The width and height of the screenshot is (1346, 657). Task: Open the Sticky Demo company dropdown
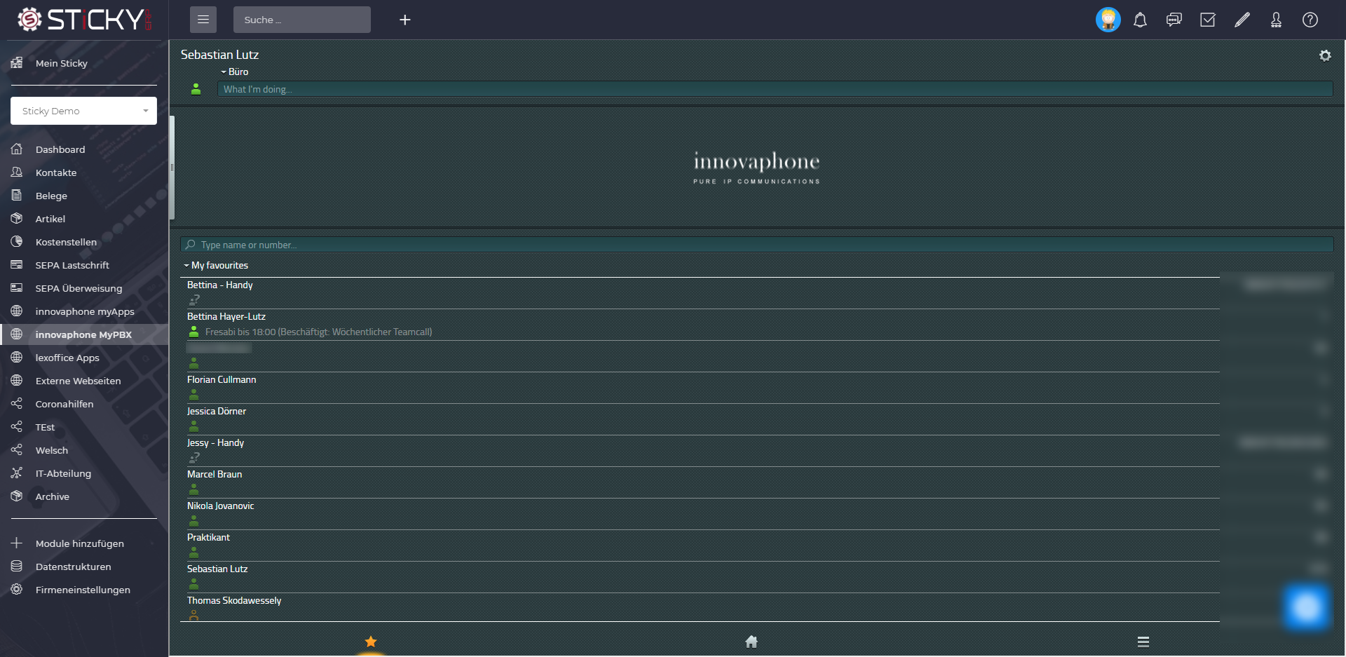tap(83, 111)
